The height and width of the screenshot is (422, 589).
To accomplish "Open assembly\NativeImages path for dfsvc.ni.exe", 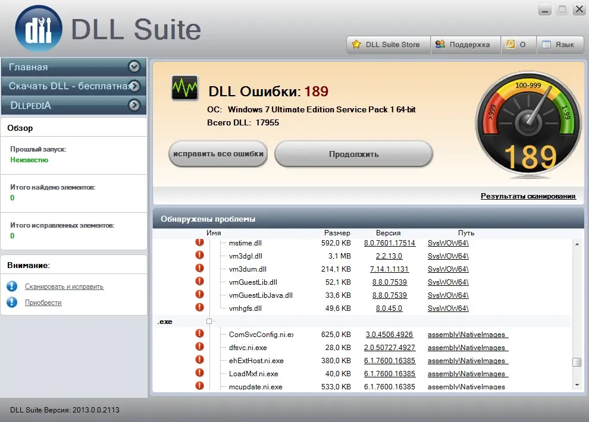I will [468, 348].
